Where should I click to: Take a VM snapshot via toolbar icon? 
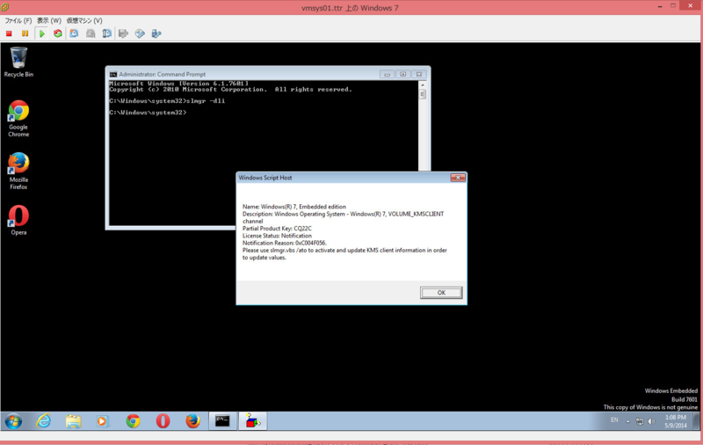pos(75,33)
